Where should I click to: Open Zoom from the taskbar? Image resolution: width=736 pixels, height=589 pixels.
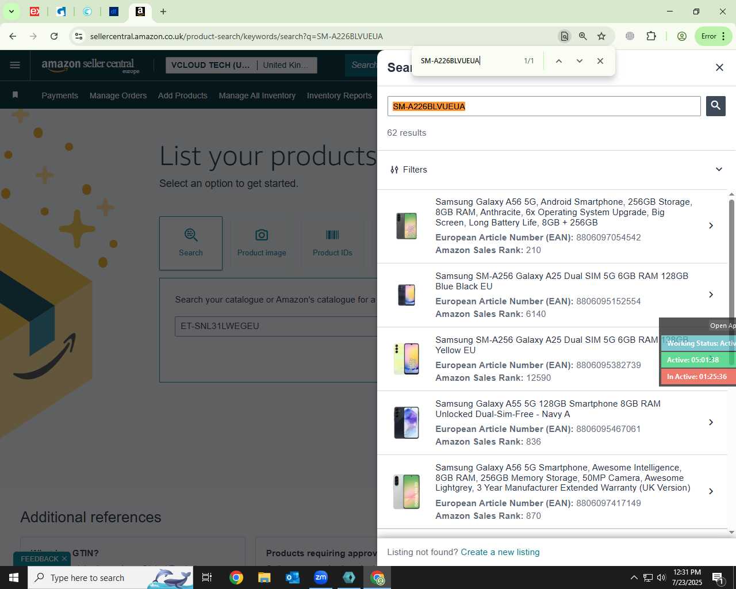(x=321, y=577)
